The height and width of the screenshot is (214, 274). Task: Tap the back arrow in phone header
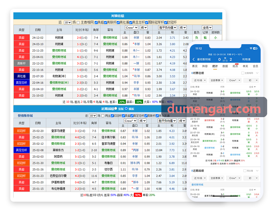coord(194,59)
